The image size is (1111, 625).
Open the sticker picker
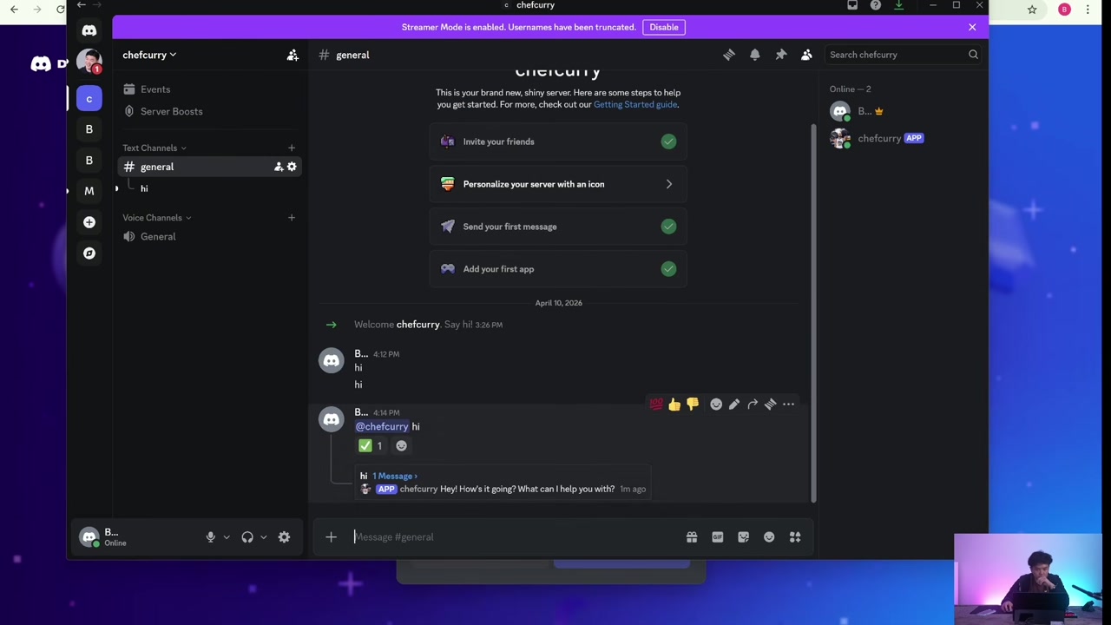coord(744,537)
